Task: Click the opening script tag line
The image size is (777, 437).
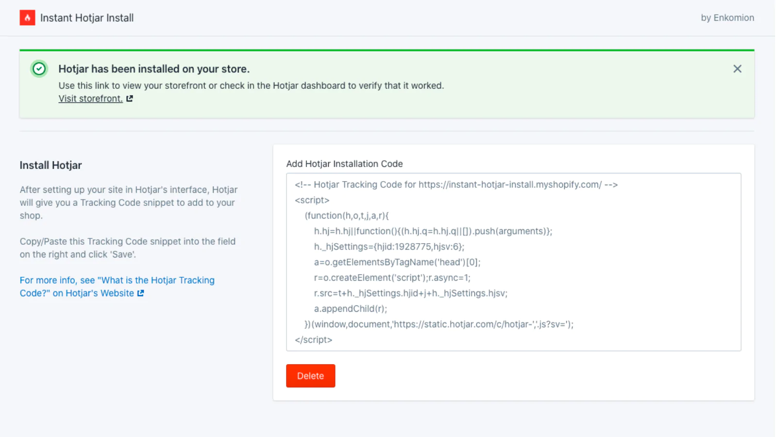Action: 312,200
